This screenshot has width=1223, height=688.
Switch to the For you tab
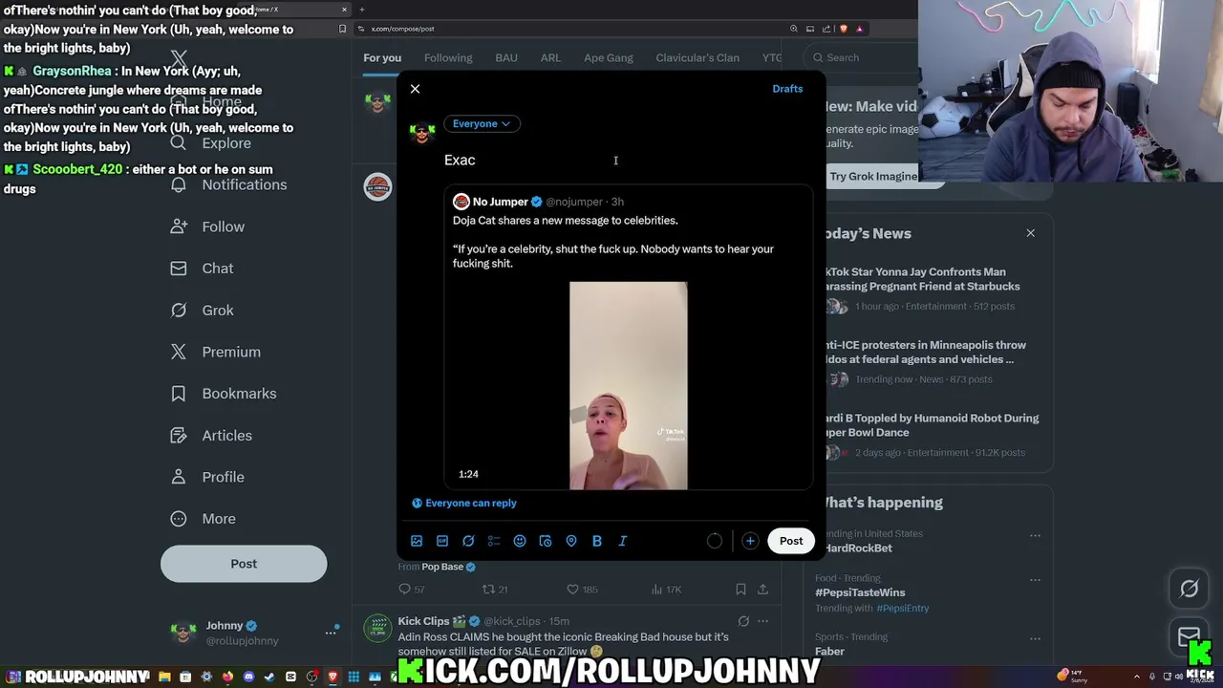382,57
